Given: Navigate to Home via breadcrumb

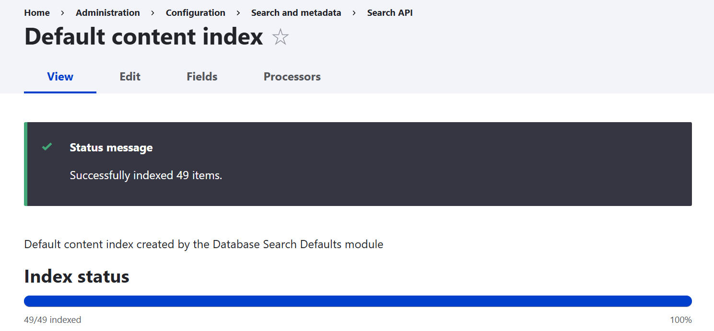Looking at the screenshot, I should pos(37,13).
